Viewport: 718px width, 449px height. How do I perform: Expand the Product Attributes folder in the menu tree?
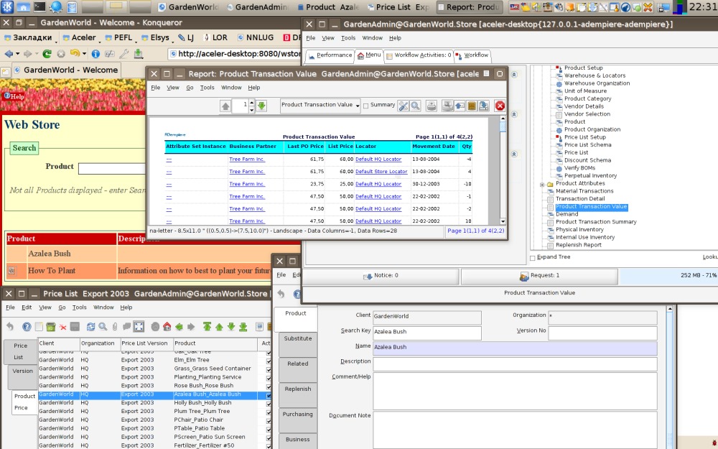click(542, 185)
